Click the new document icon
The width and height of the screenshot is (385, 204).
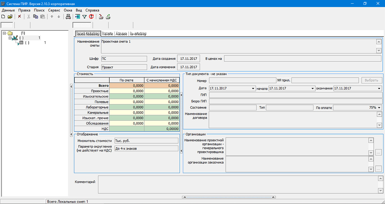coord(3,17)
